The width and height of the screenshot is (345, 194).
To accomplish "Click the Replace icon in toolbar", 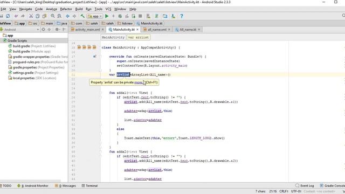I will pyautogui.click(x=59, y=16).
